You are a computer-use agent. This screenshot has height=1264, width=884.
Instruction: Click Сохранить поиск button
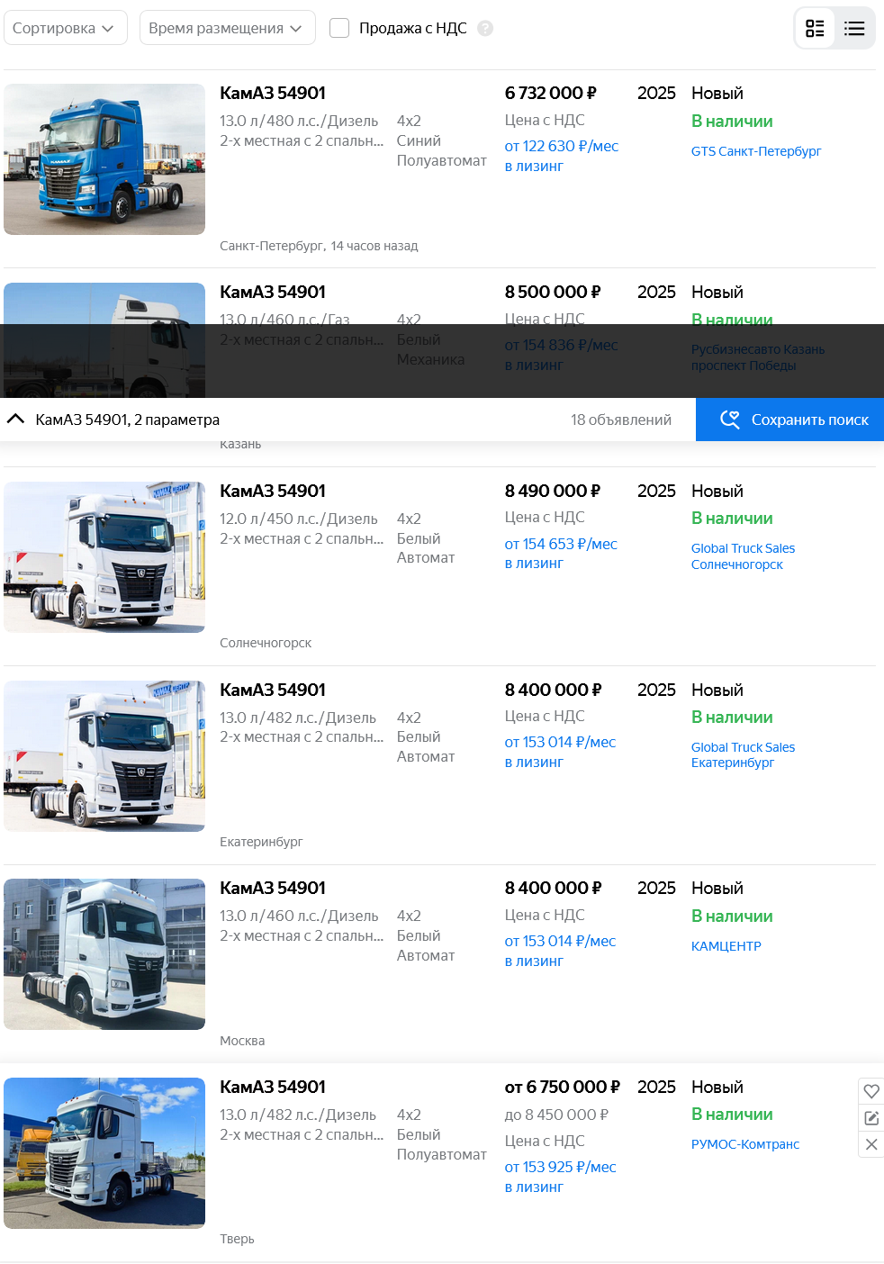point(789,420)
